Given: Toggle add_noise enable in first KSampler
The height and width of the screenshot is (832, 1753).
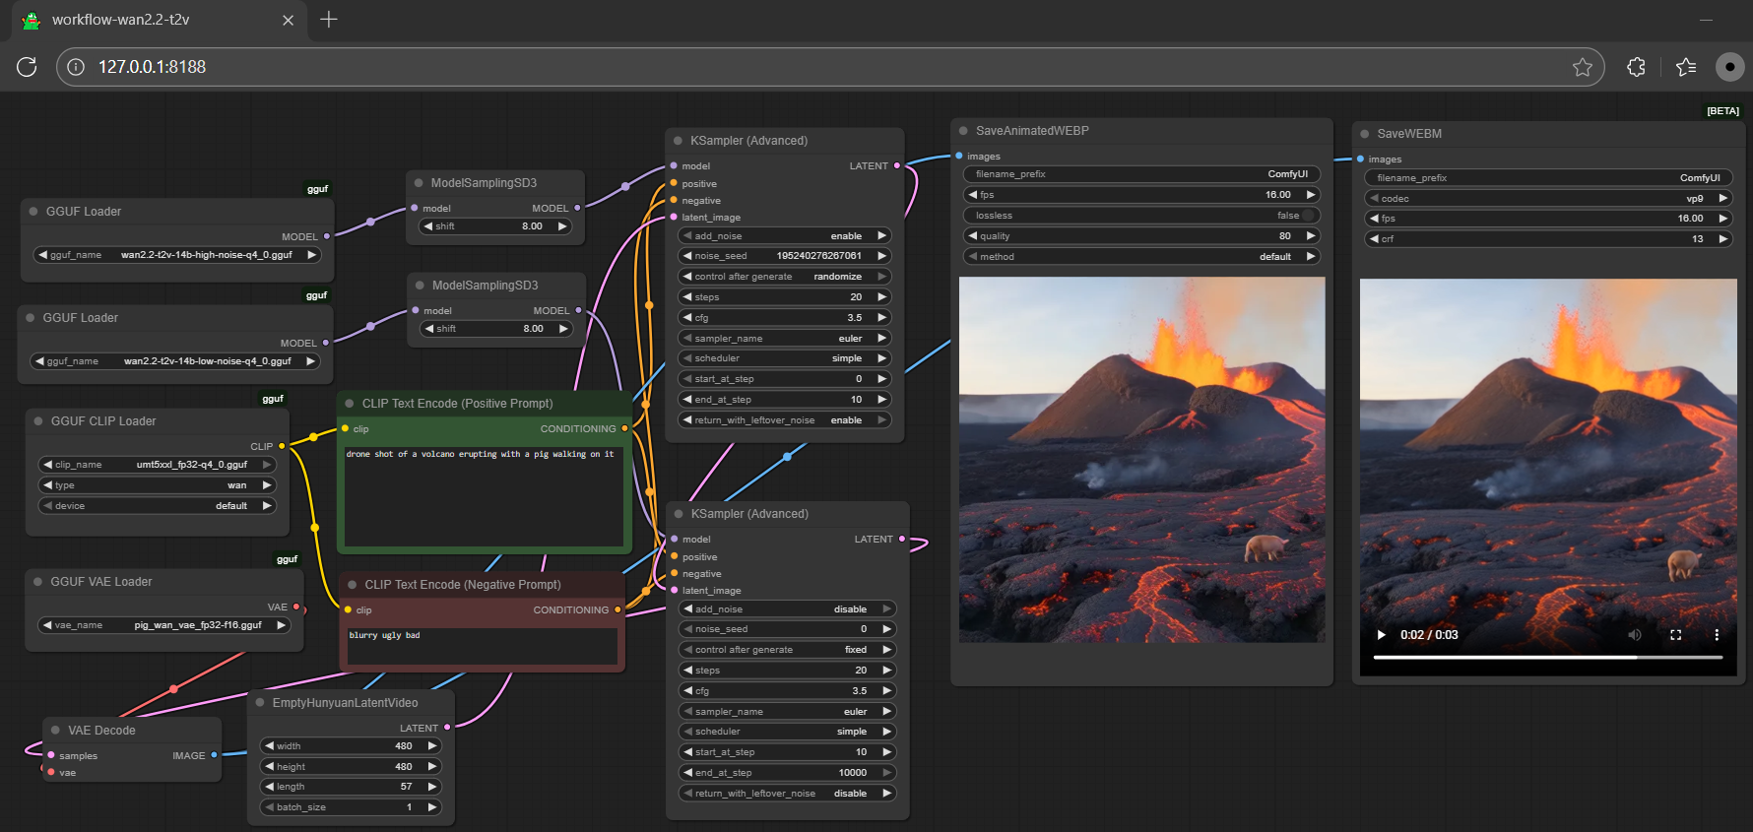Looking at the screenshot, I should (784, 236).
